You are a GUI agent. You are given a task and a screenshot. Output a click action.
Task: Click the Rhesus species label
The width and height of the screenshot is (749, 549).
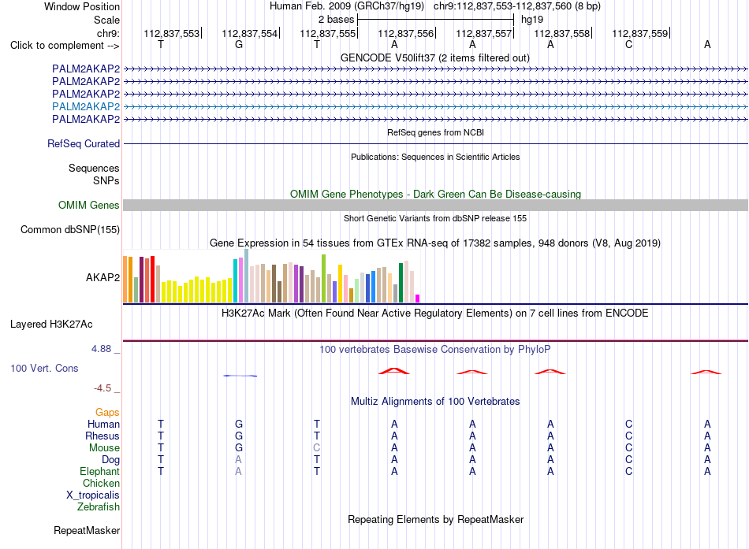click(102, 436)
